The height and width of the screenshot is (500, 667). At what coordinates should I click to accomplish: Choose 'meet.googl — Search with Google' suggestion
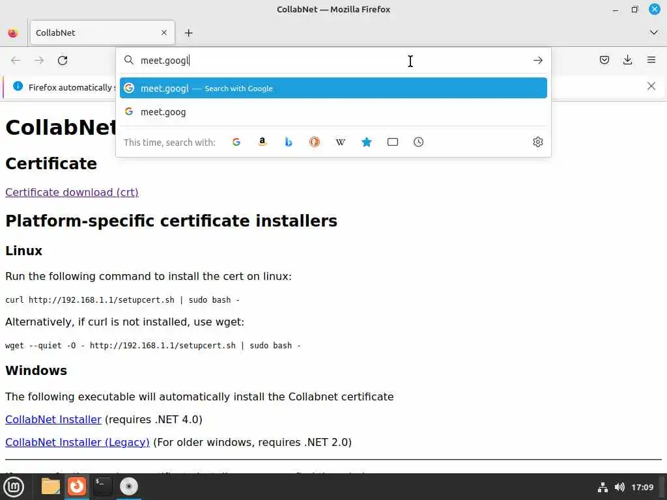pyautogui.click(x=333, y=88)
